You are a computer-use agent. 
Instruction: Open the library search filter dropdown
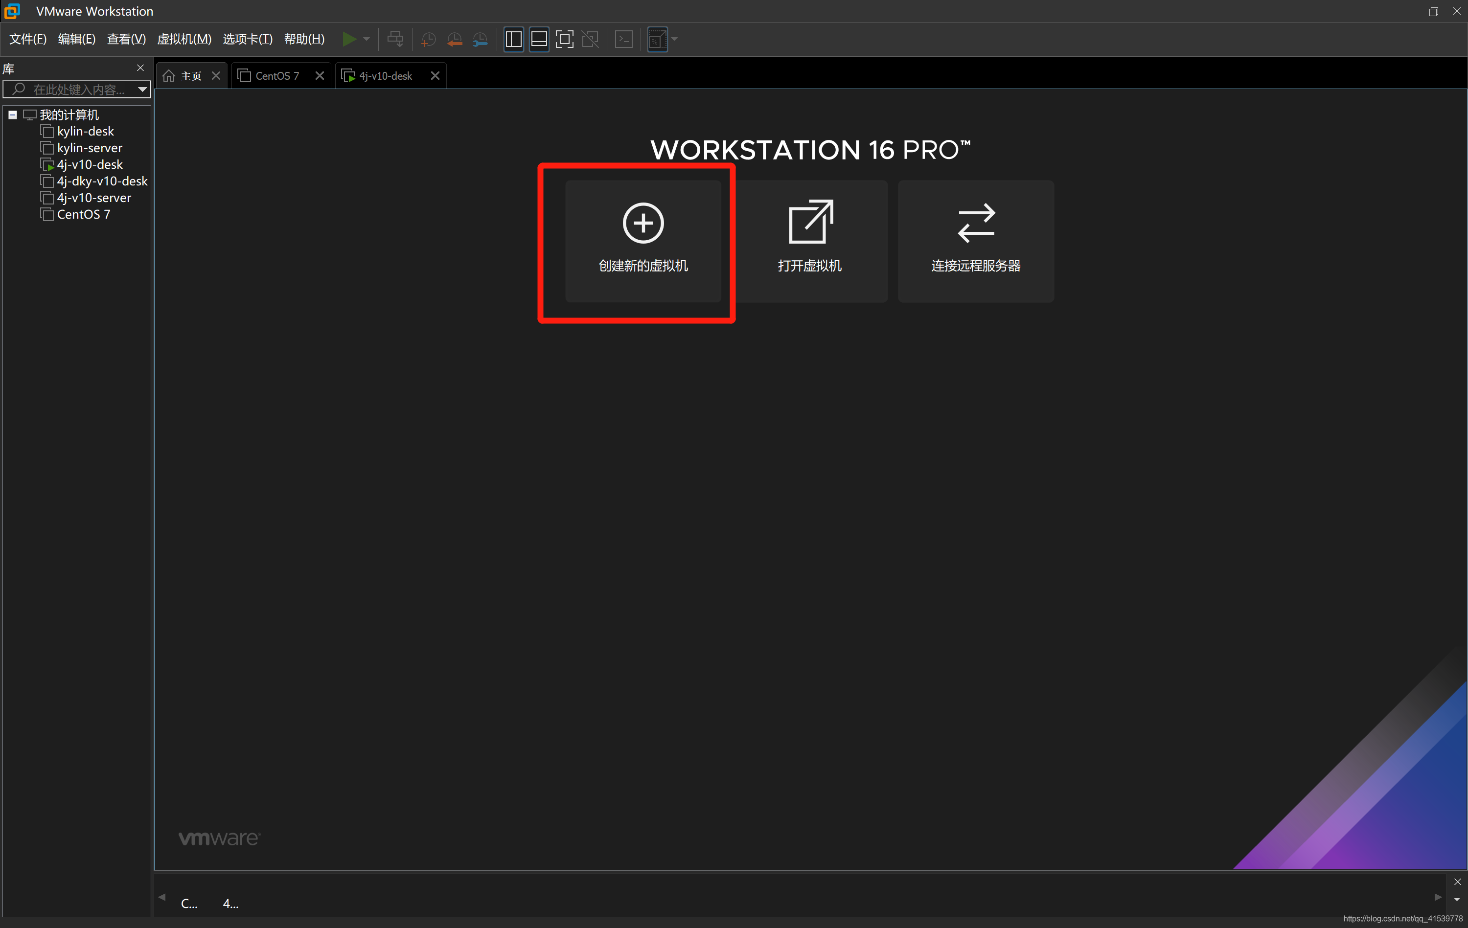(143, 90)
